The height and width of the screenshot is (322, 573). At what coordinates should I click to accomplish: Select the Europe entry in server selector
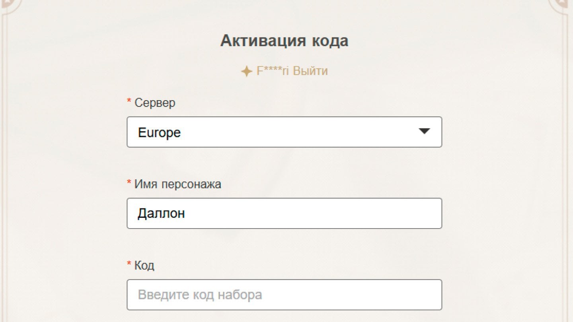[158, 133]
